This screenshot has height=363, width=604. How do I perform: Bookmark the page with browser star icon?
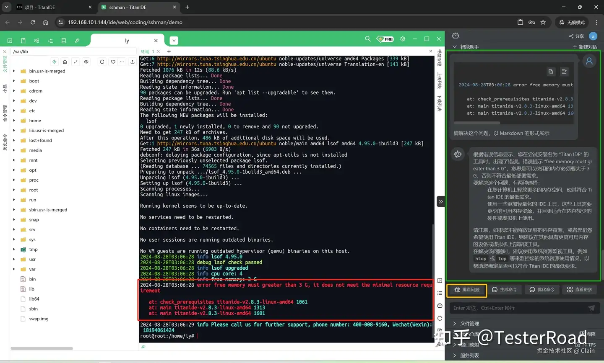coord(543,22)
